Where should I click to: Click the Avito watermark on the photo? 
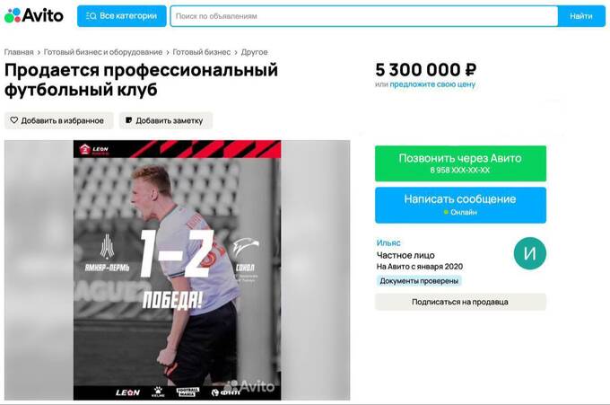251,386
